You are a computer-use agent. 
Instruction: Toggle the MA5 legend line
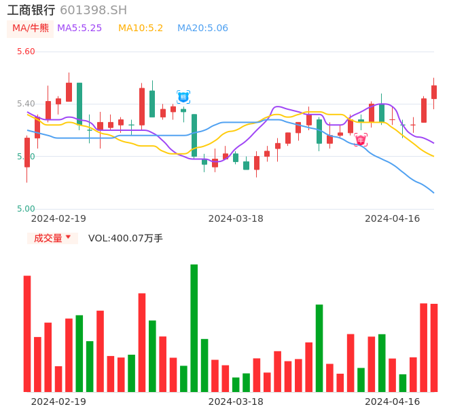point(79,28)
